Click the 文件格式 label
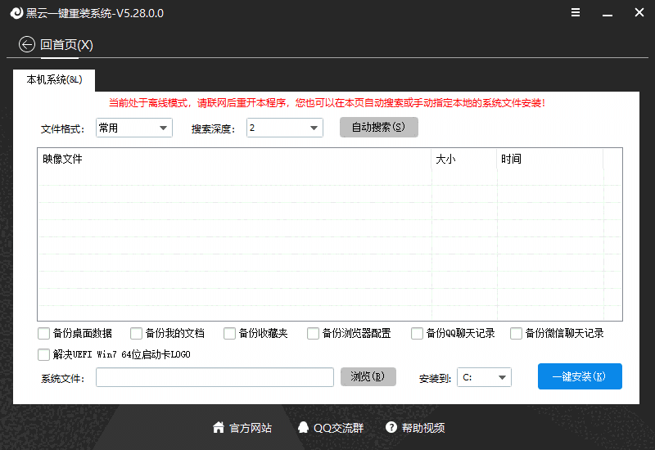 63,129
